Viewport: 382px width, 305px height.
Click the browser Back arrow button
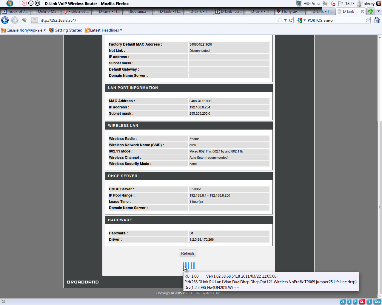click(x=5, y=20)
